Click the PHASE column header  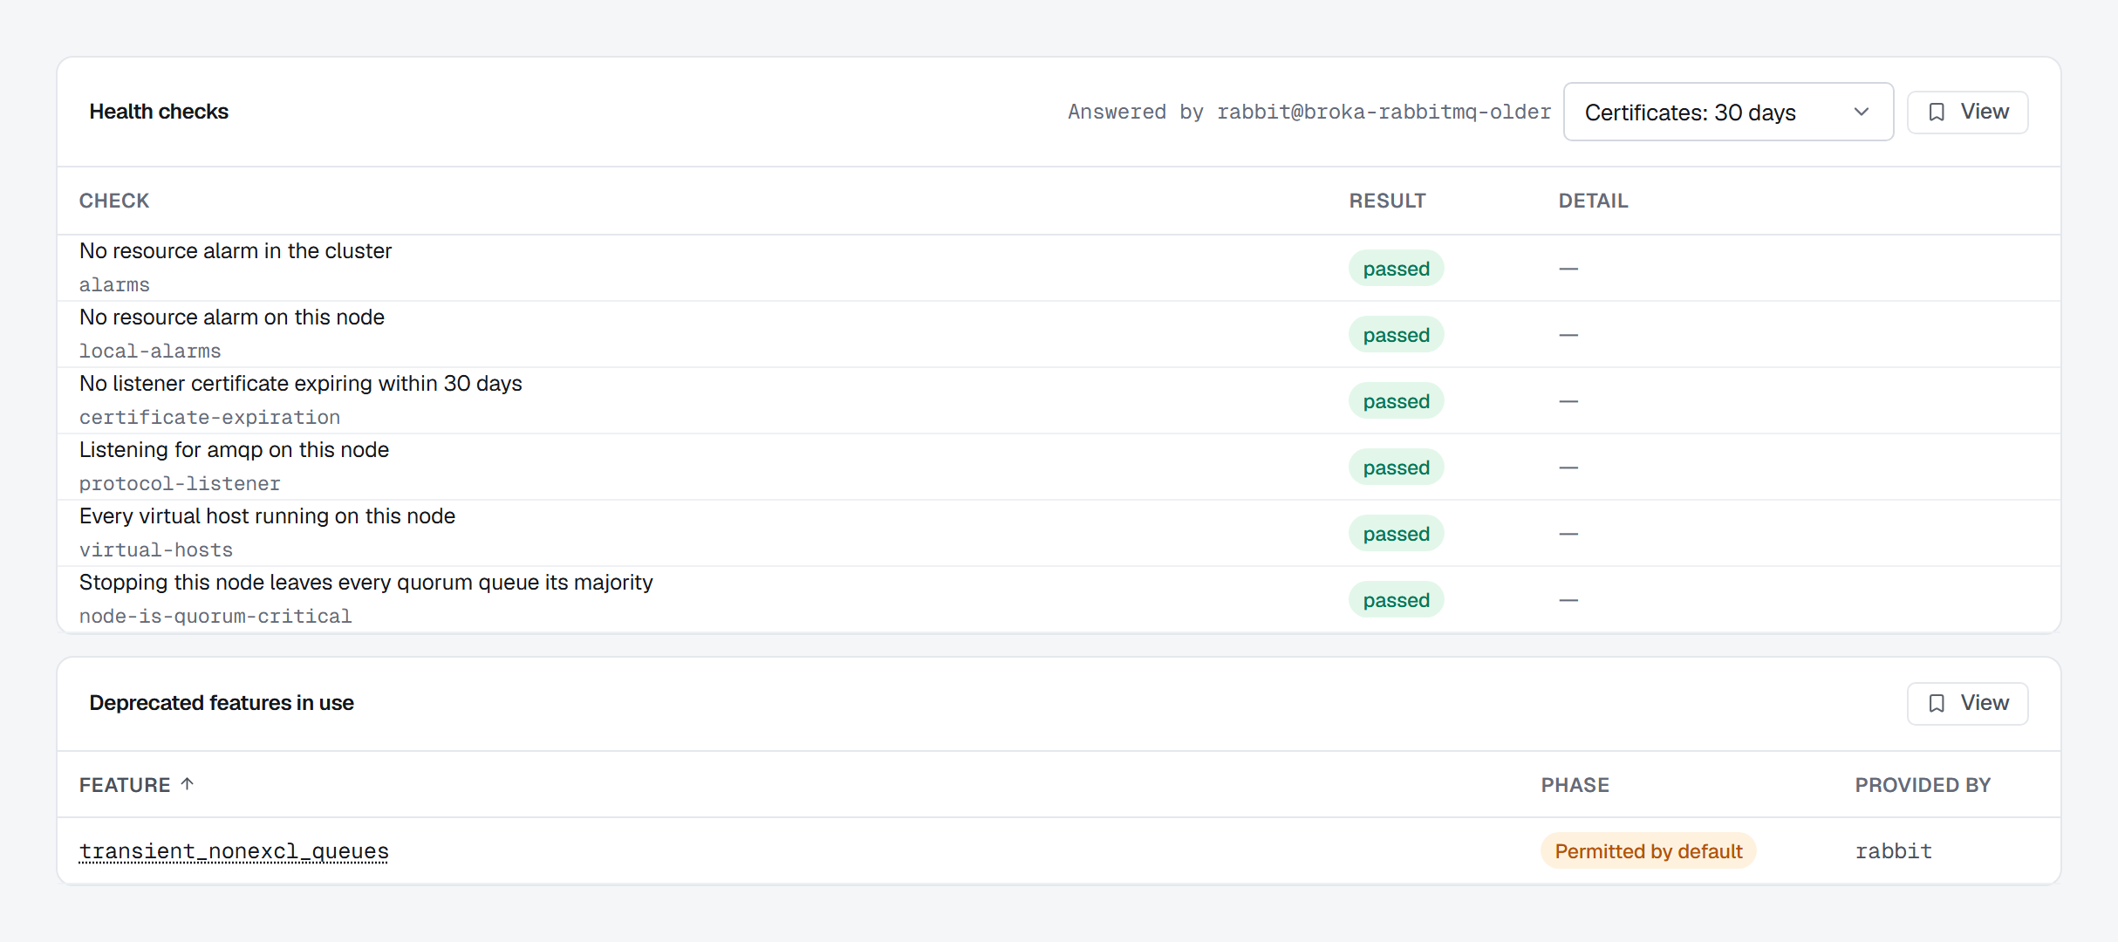coord(1575,785)
